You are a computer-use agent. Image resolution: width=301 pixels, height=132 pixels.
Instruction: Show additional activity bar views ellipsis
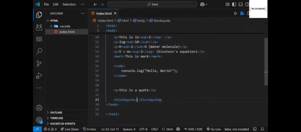(x=39, y=88)
